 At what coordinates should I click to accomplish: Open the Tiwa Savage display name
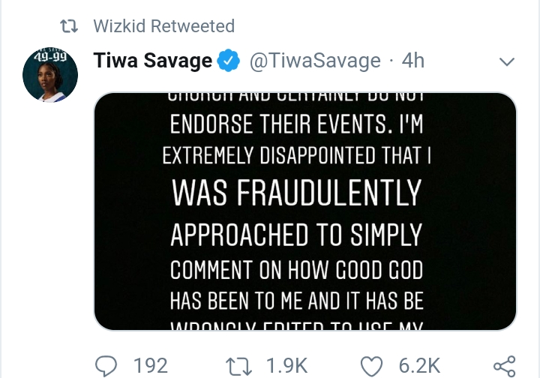coord(152,61)
